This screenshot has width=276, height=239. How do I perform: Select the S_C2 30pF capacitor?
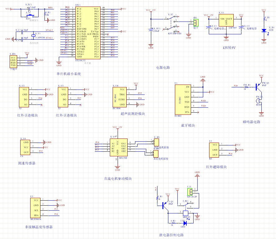(22, 39)
